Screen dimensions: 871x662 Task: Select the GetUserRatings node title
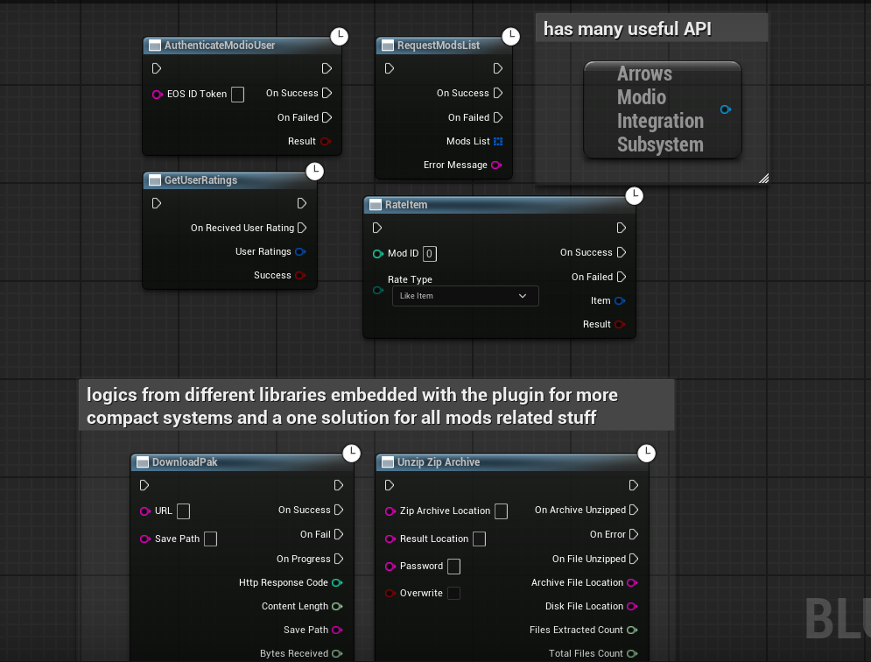200,180
